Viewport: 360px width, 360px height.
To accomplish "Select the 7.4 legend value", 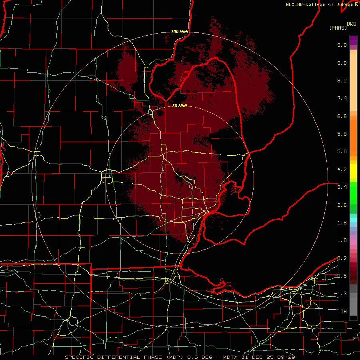I will [342, 98].
